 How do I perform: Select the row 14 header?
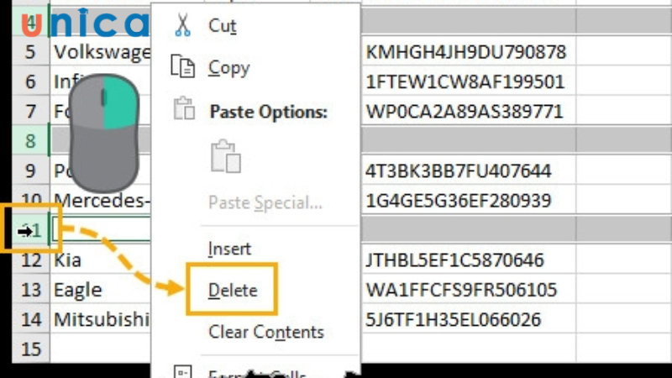point(30,319)
